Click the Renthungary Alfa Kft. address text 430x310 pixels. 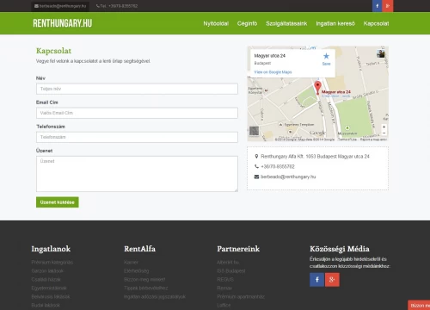[x=315, y=157]
